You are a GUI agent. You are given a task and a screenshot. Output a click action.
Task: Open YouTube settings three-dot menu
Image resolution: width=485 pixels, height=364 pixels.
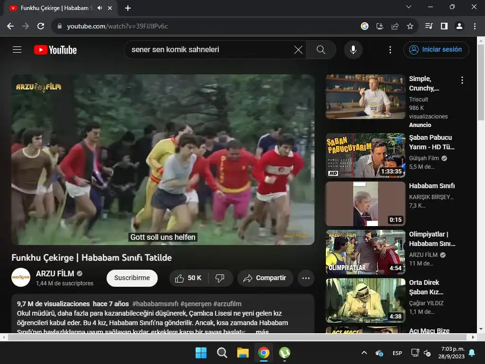pos(390,49)
